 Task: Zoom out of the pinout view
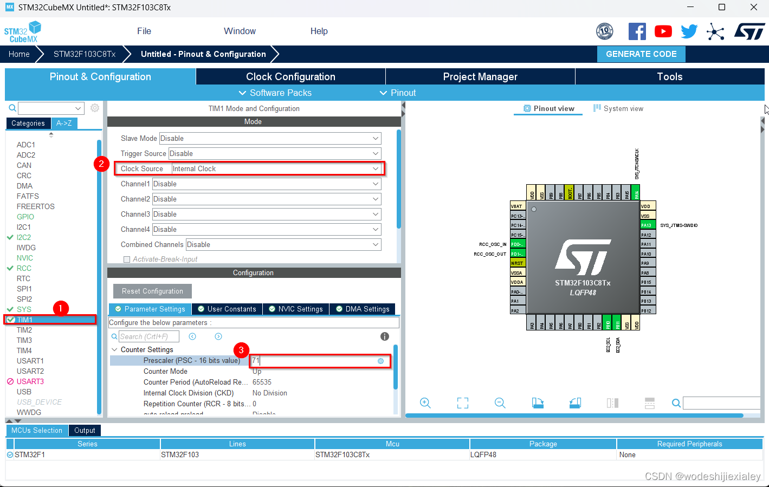[x=500, y=403]
